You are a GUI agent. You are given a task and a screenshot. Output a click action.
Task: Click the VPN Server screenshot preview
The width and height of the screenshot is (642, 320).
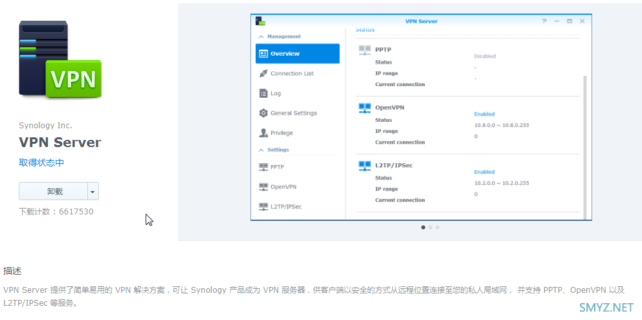tap(421, 117)
